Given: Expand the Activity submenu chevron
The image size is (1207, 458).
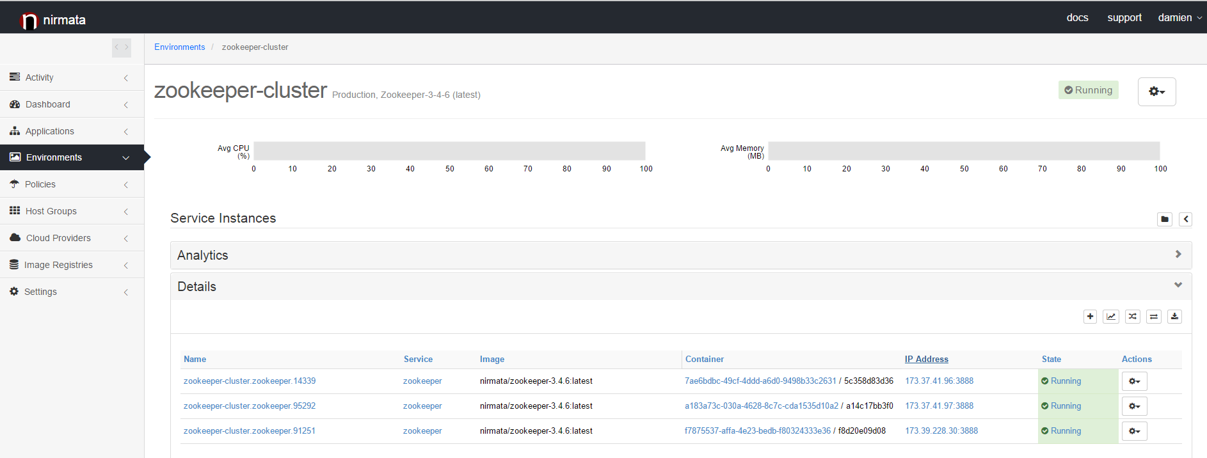Looking at the screenshot, I should pyautogui.click(x=126, y=78).
